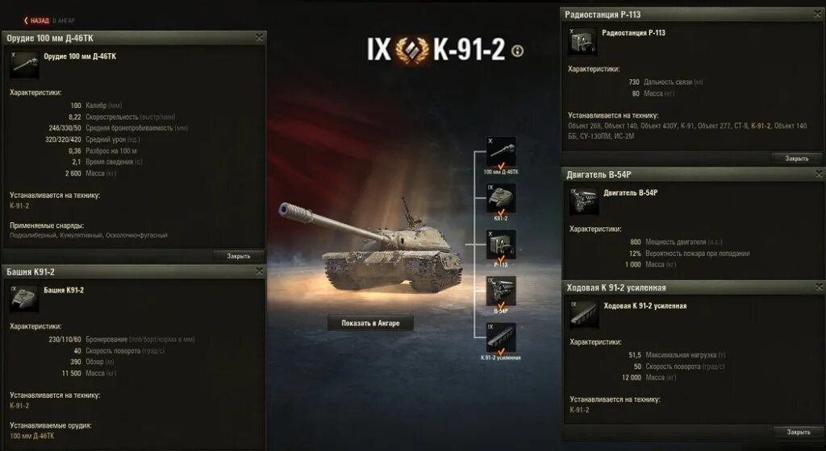Click turret thumbnail in Башня K91-2 panel
Image resolution: width=826 pixels, height=451 pixels.
tap(24, 299)
